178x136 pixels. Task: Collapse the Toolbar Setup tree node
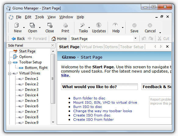pos(10,63)
